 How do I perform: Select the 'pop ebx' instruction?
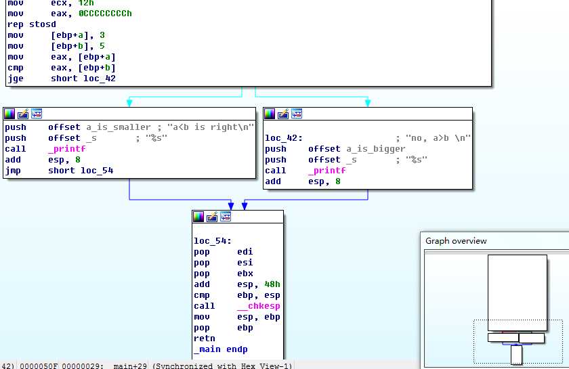(x=224, y=274)
